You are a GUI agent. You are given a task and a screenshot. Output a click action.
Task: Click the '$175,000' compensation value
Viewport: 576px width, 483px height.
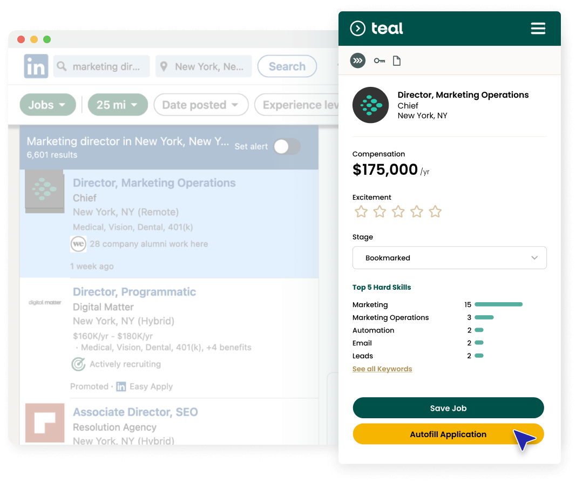385,169
